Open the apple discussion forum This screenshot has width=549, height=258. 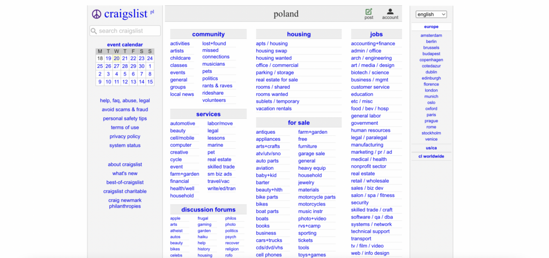(175, 218)
